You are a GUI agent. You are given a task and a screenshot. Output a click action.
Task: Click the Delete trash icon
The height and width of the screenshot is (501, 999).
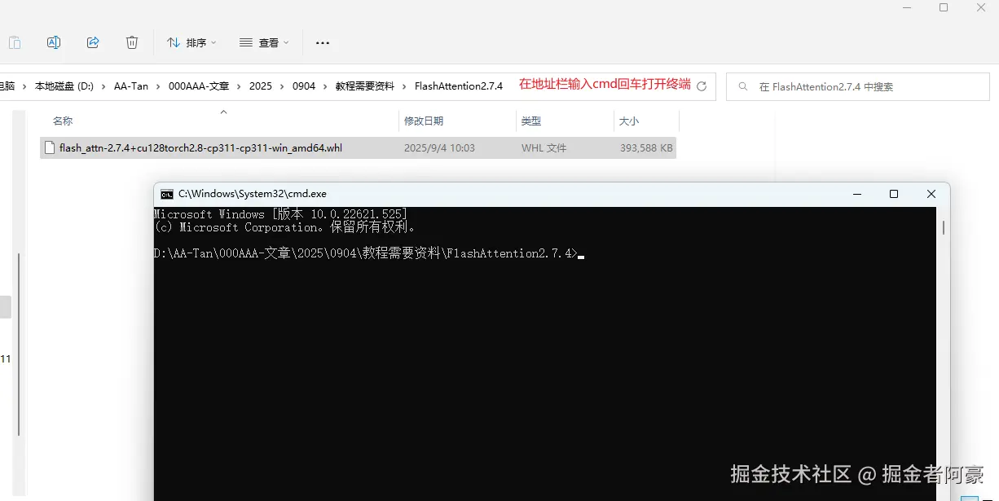[132, 42]
